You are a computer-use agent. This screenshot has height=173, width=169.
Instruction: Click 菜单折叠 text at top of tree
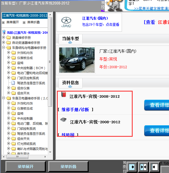pos(34,22)
